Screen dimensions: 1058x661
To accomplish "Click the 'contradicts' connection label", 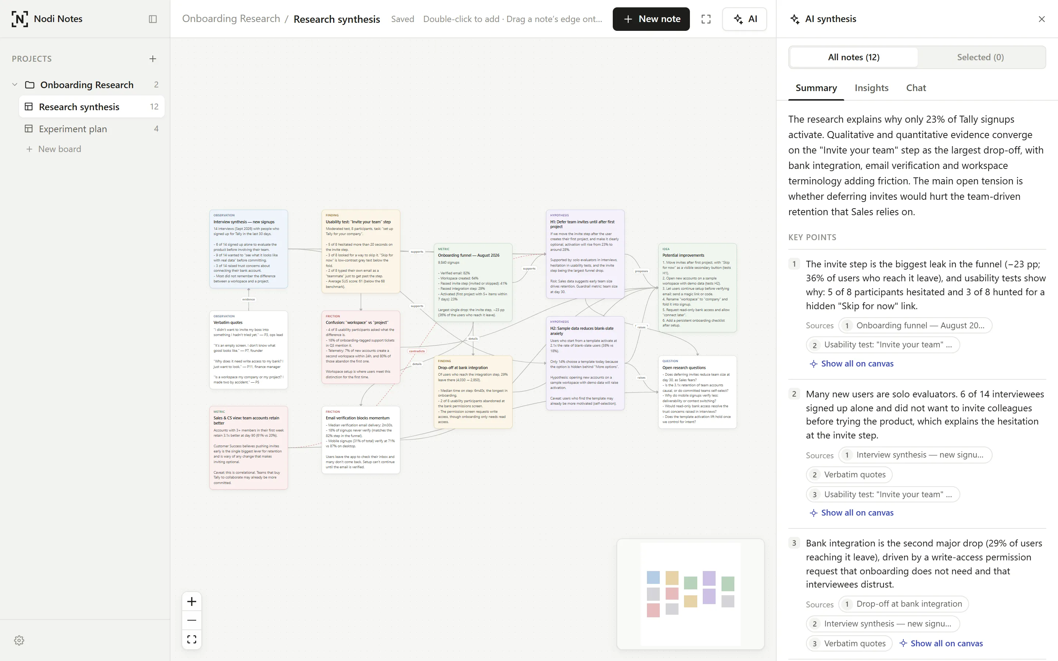I will point(417,351).
